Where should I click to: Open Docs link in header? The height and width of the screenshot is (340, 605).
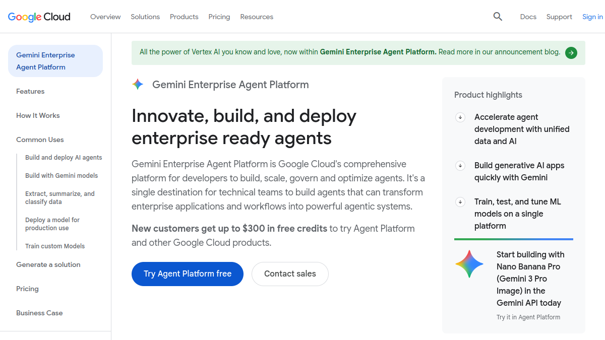click(x=528, y=17)
